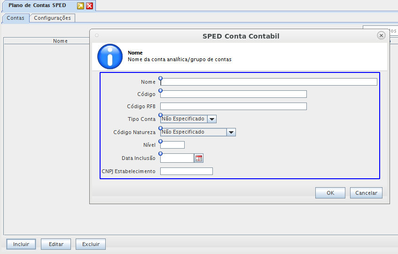This screenshot has width=398, height=254.
Task: Sort by the Nome column header
Action: coord(60,41)
